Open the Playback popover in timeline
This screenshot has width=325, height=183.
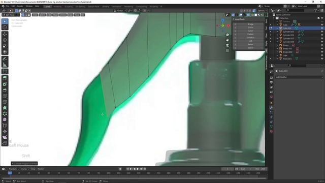point(14,169)
